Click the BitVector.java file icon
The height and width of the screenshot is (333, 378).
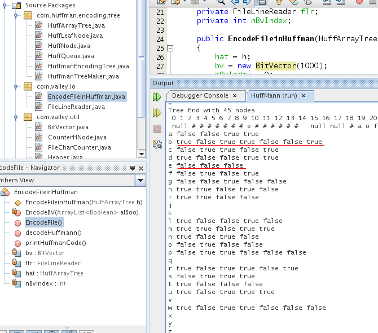click(x=38, y=127)
